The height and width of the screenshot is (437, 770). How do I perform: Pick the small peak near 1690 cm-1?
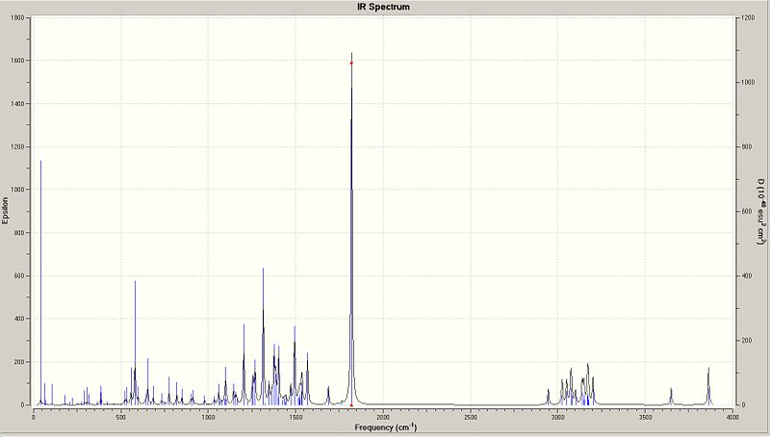(x=328, y=396)
